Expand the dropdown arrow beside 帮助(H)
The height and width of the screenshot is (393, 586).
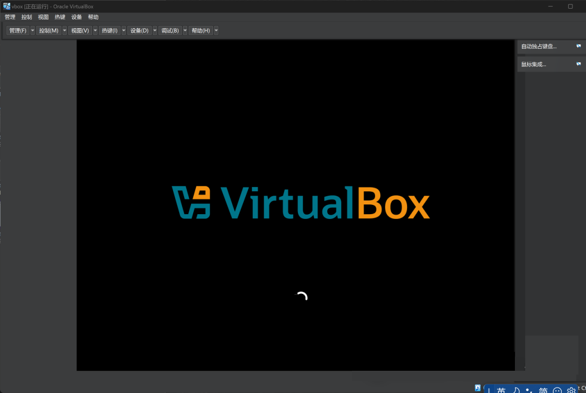coord(216,30)
